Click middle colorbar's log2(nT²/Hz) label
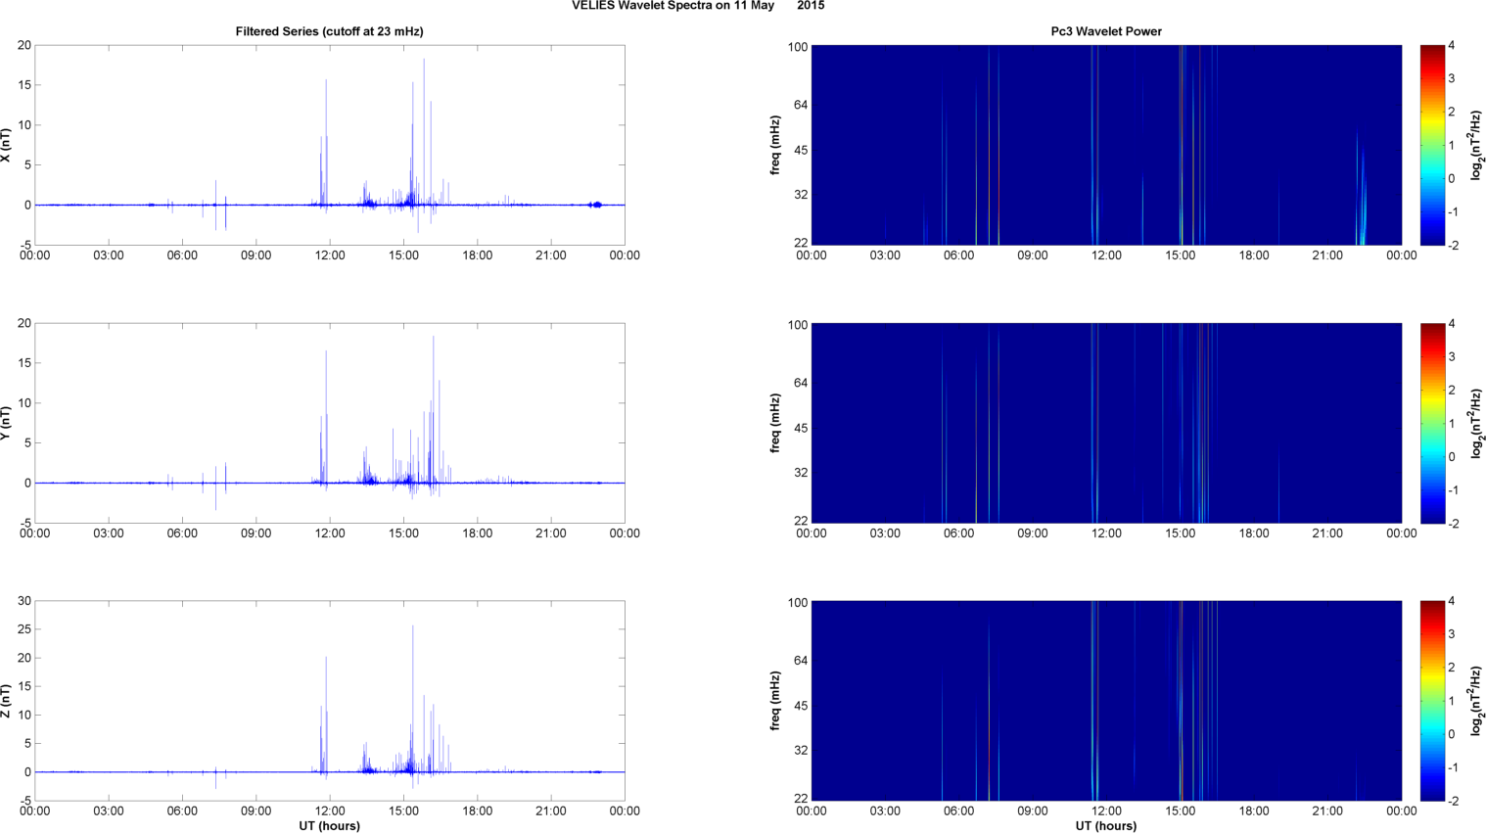The width and height of the screenshot is (1486, 833). (1477, 423)
